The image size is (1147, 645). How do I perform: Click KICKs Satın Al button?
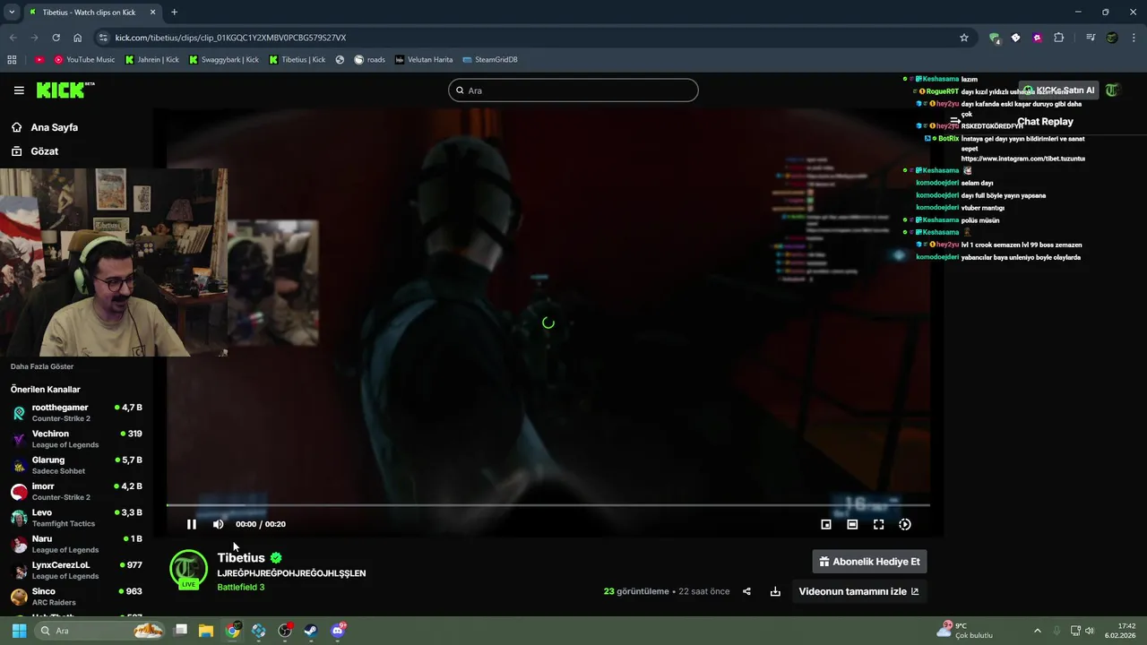(x=1058, y=90)
